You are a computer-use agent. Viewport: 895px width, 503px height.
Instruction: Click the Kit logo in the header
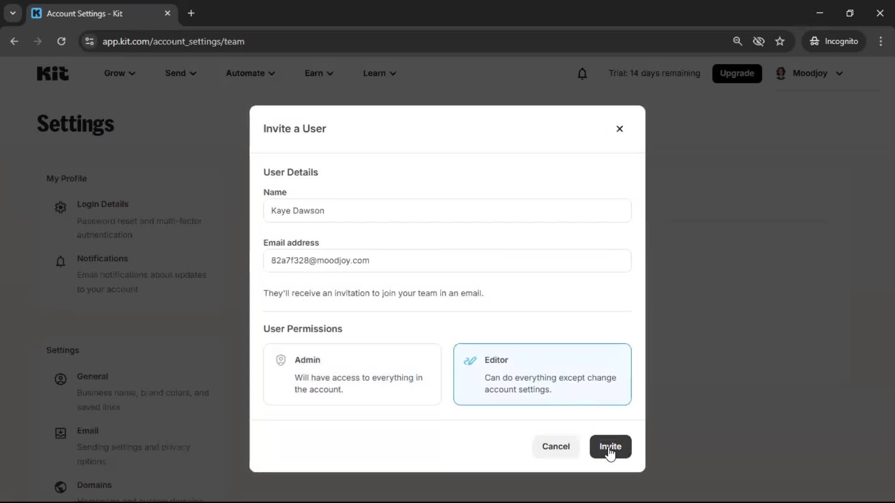pos(52,73)
